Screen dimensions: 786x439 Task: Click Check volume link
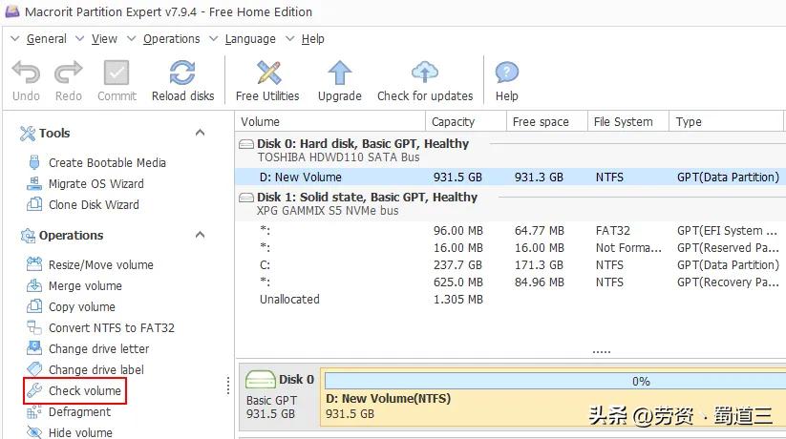(85, 391)
